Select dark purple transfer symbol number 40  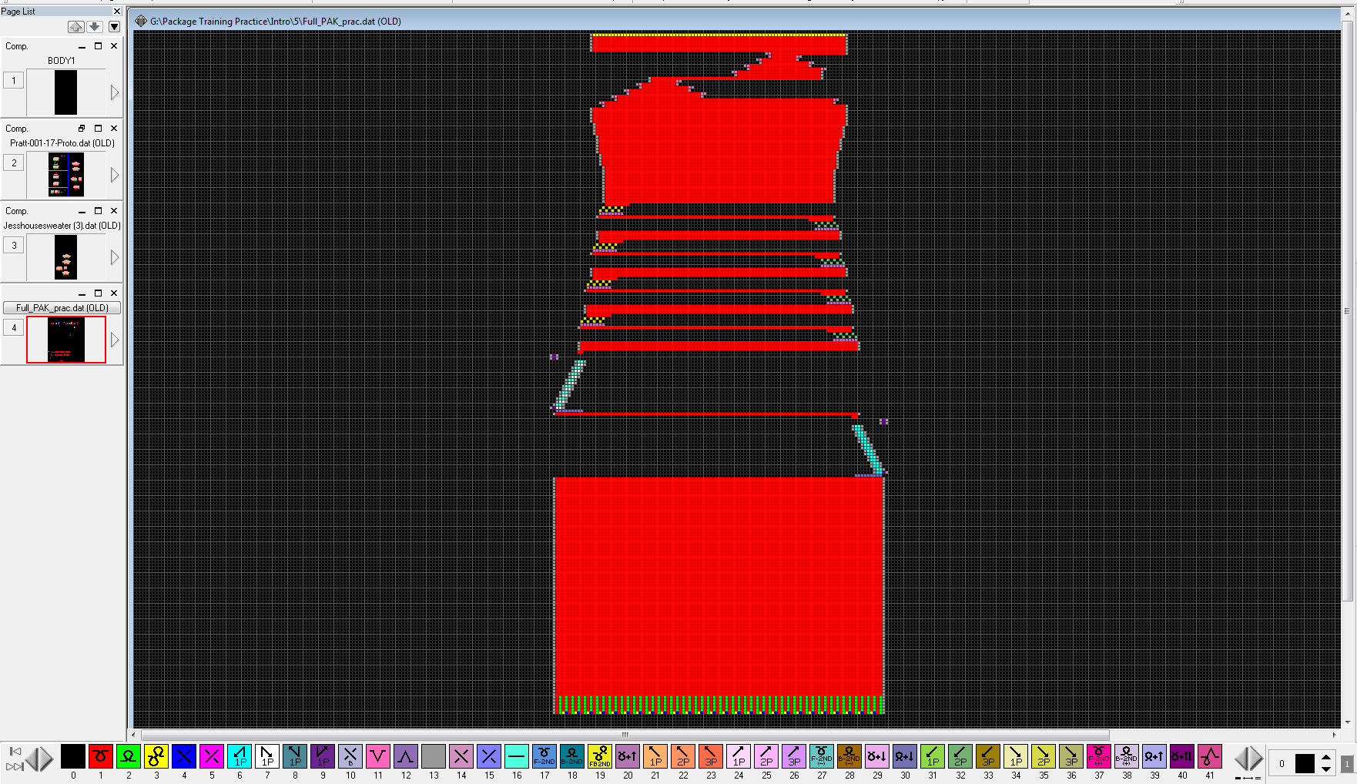coord(1182,757)
